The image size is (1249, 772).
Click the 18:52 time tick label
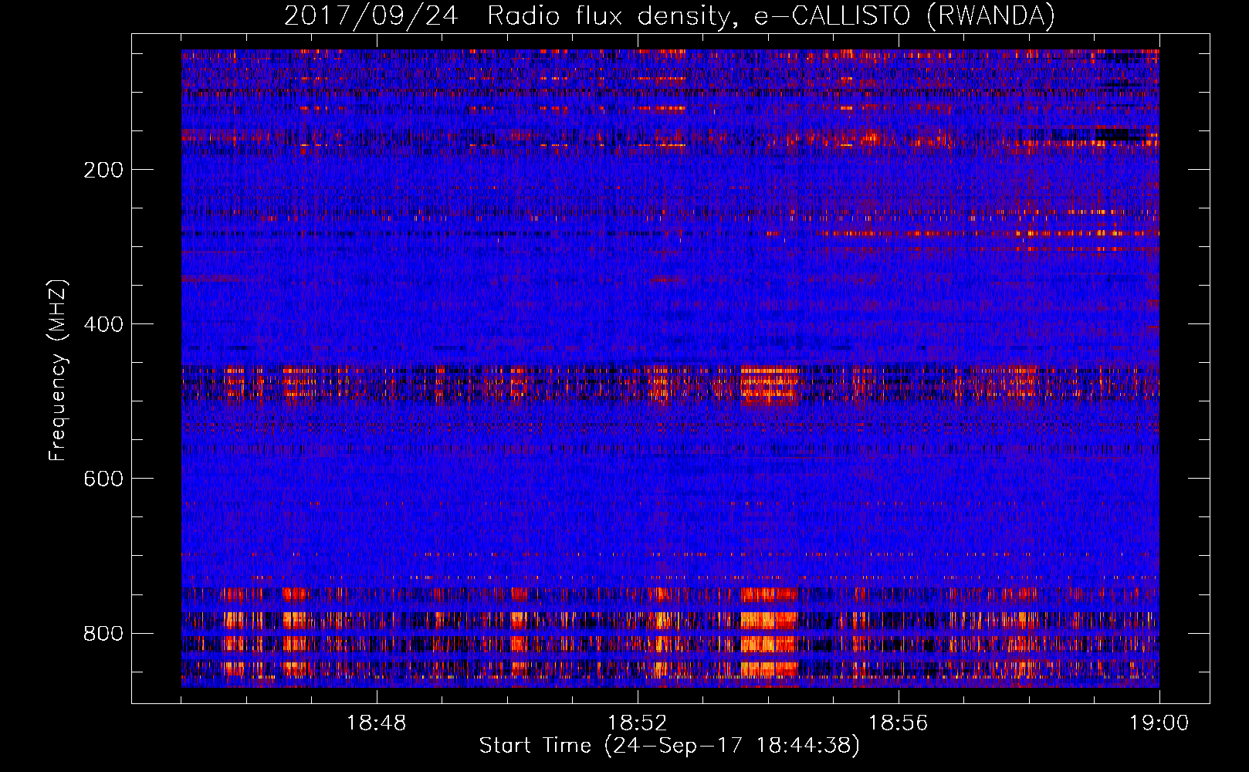click(638, 723)
